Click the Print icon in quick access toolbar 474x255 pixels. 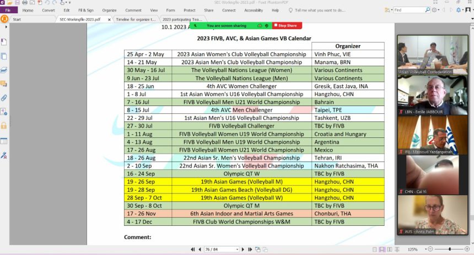coord(25,2)
